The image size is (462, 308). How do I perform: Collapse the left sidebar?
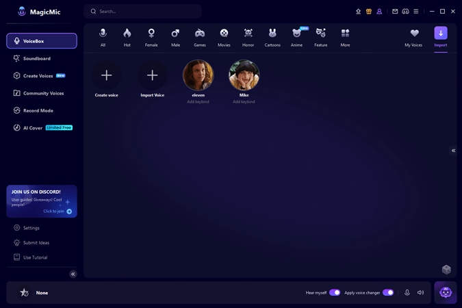point(73,274)
